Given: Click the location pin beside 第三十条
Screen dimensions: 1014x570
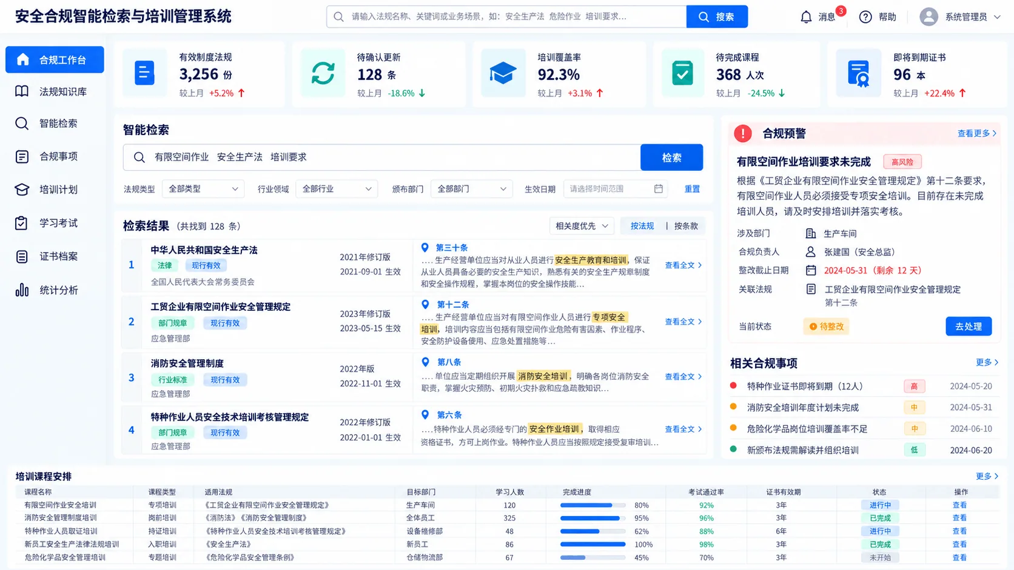Looking at the screenshot, I should click(425, 248).
